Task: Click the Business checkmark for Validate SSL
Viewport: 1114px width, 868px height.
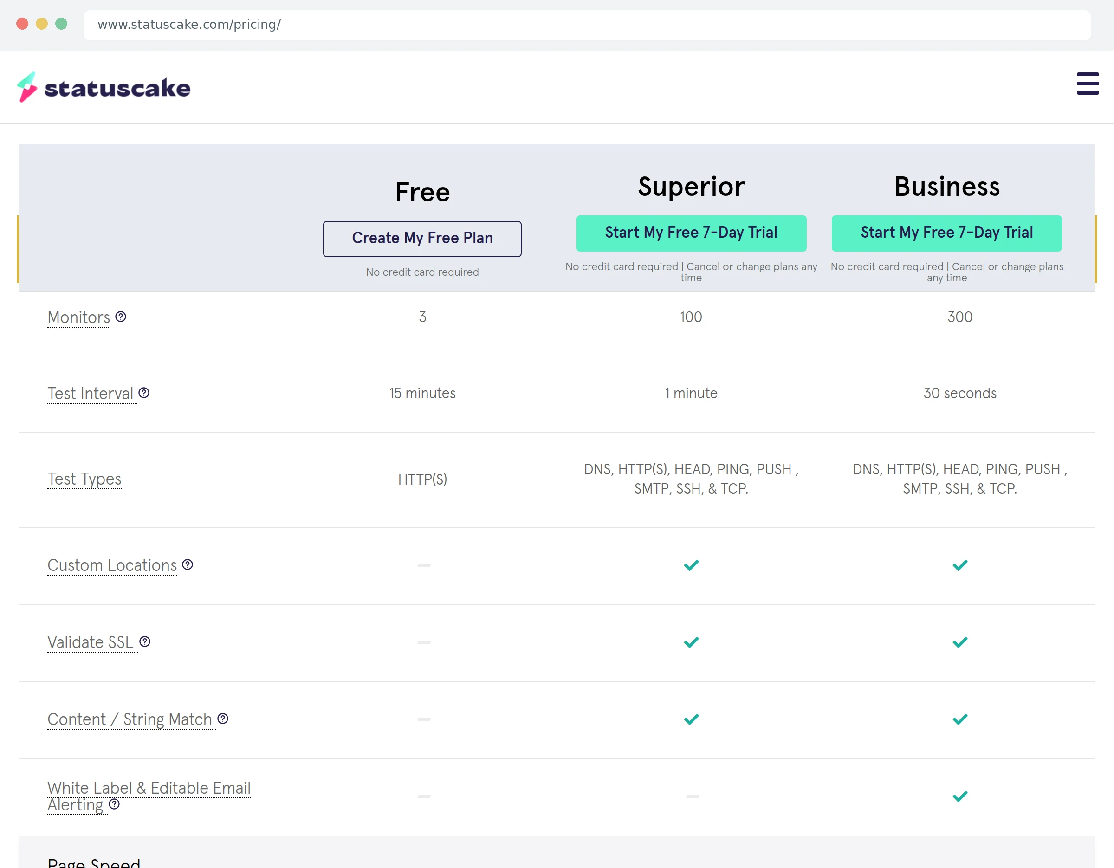Action: click(960, 642)
